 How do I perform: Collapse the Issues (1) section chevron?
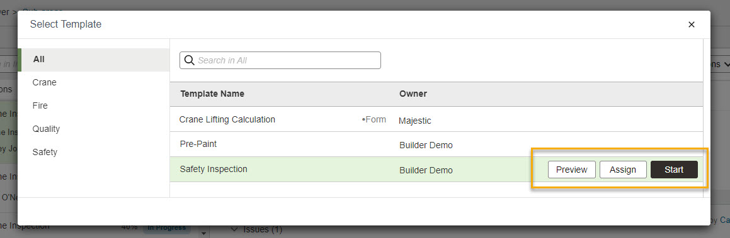tap(234, 229)
